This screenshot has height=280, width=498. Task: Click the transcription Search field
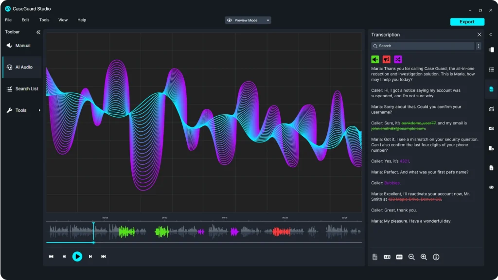coord(422,46)
